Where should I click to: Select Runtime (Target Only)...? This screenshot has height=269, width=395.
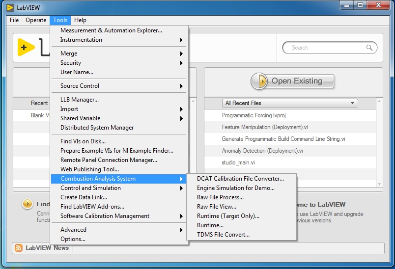(x=242, y=216)
